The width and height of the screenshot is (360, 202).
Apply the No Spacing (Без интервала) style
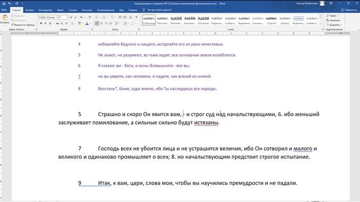[x=163, y=20]
